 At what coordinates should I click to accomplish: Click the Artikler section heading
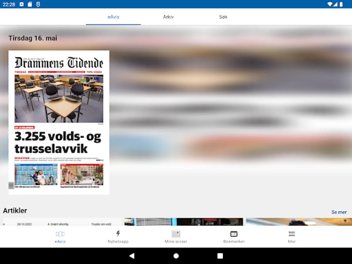coord(15,210)
